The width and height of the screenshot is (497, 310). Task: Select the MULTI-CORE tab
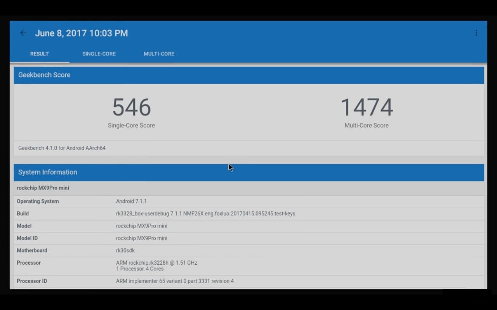pos(159,54)
